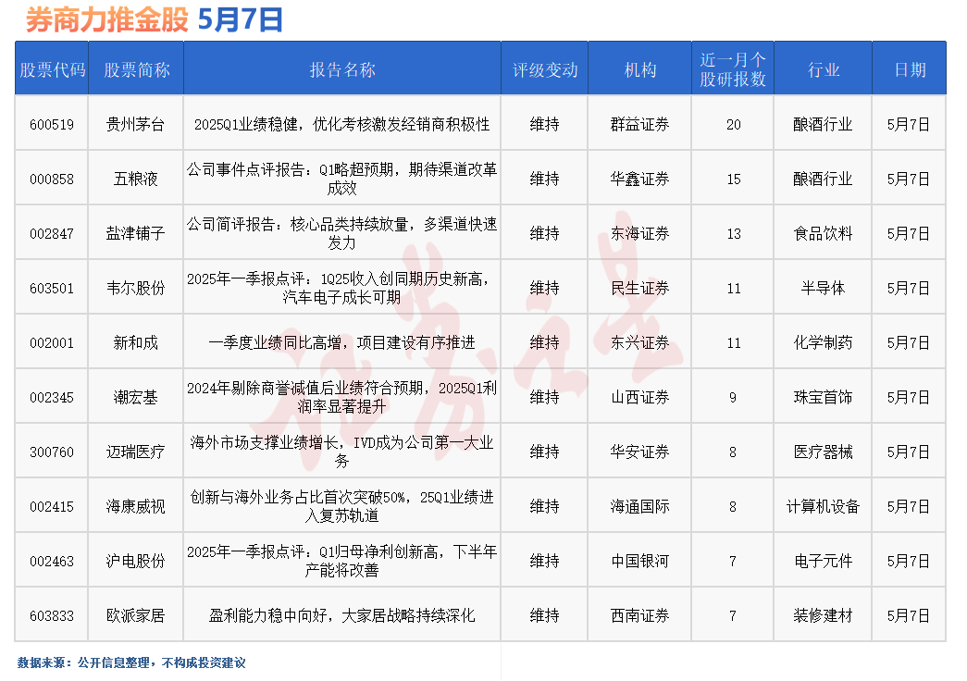Select stock code 002001
The width and height of the screenshot is (967, 681).
(52, 343)
